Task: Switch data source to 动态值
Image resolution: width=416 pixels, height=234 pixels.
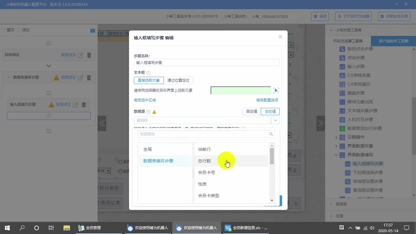Action: click(270, 112)
